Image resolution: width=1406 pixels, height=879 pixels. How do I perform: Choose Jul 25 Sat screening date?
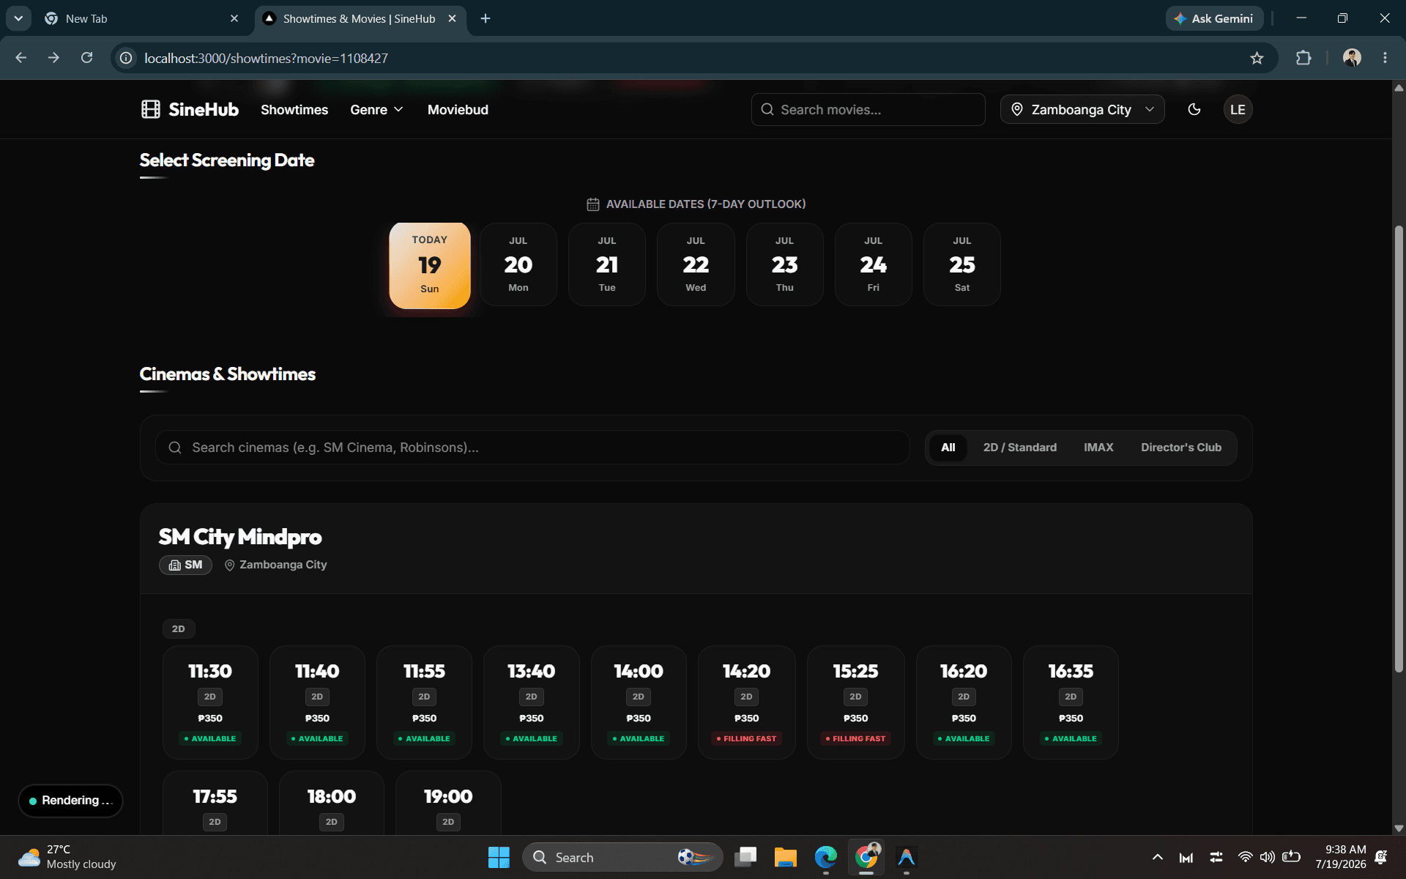point(962,264)
